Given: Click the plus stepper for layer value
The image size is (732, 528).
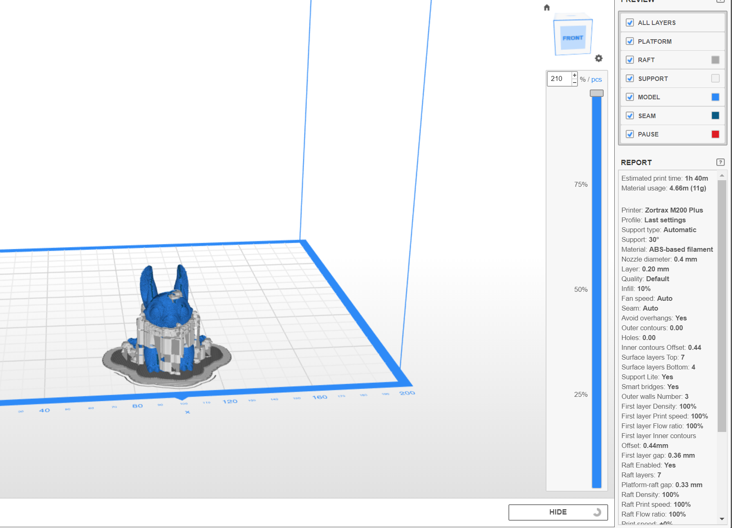Looking at the screenshot, I should (575, 75).
